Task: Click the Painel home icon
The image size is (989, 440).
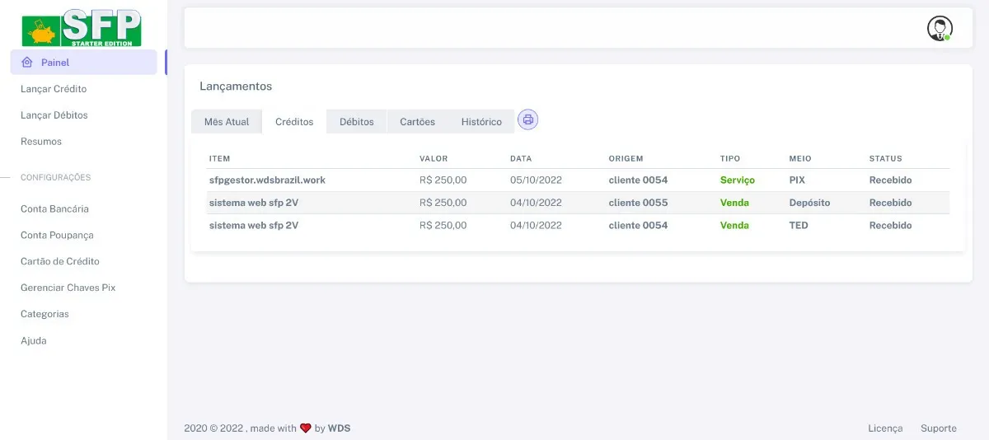Action: click(x=27, y=63)
